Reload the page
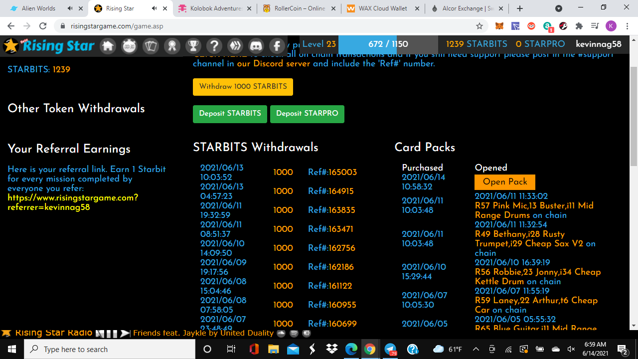 (x=43, y=26)
